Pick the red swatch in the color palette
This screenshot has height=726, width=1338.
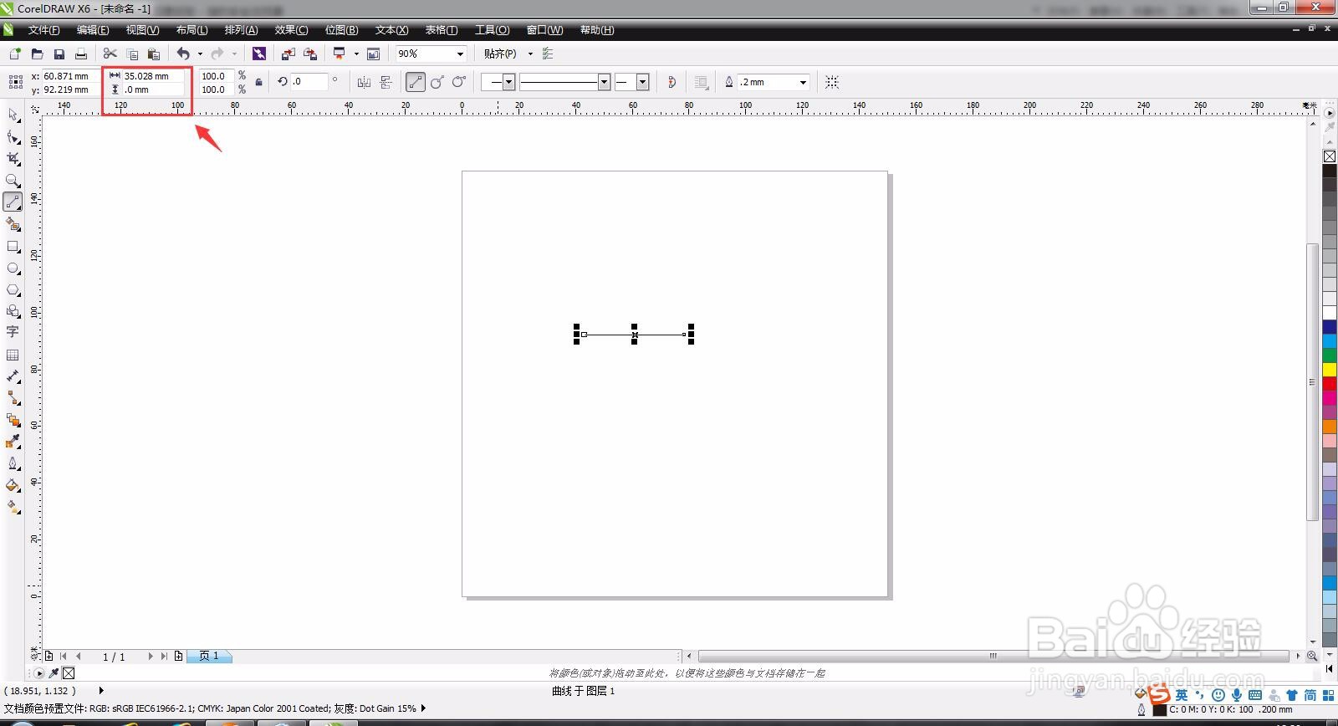tap(1330, 384)
